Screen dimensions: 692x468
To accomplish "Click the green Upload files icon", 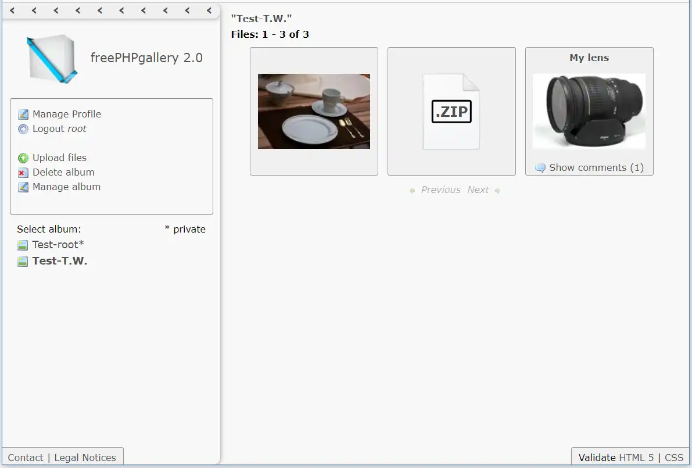I will click(x=23, y=158).
